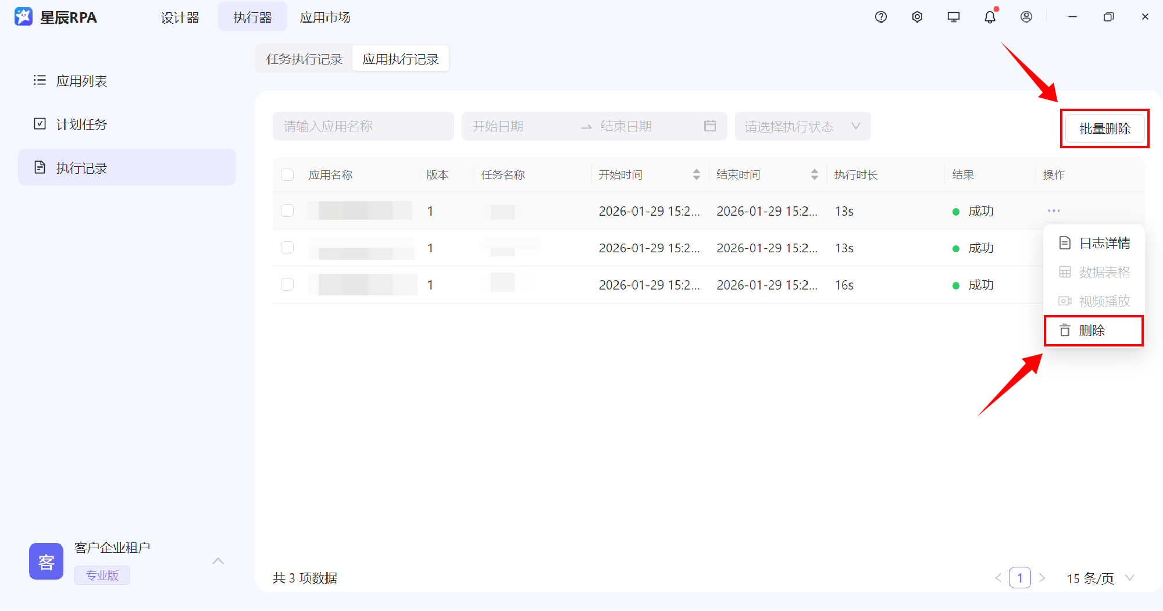1163x611 pixels.
Task: Open settings hexagon icon in title bar
Action: click(x=917, y=17)
